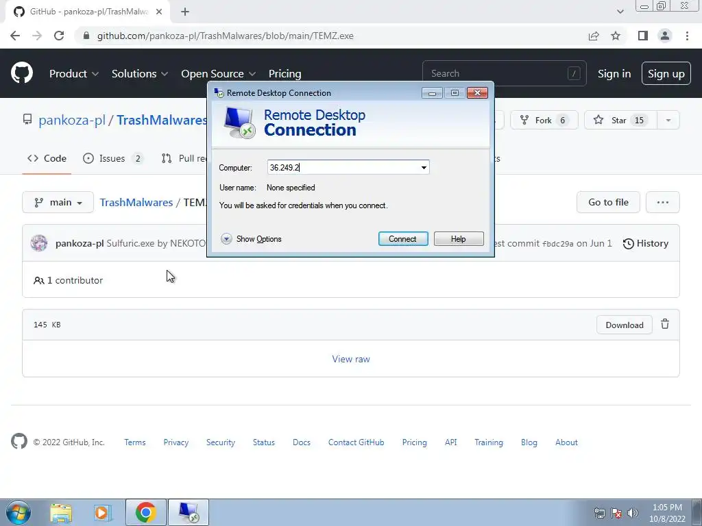Open Contact GitHub footer link
702x526 pixels.
pyautogui.click(x=356, y=442)
